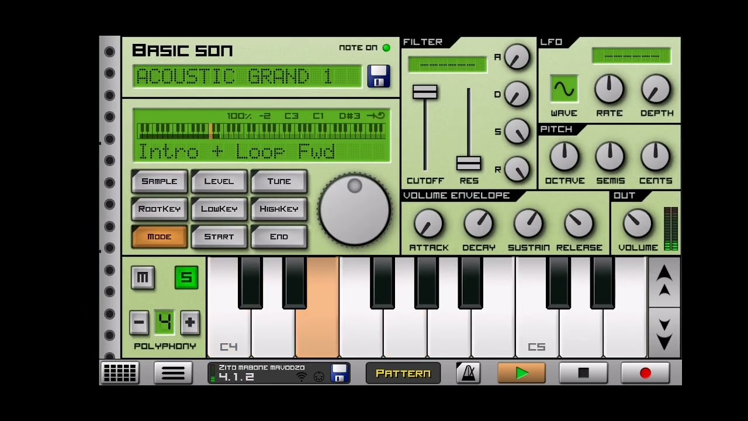Click the C3 root key value

click(x=291, y=116)
